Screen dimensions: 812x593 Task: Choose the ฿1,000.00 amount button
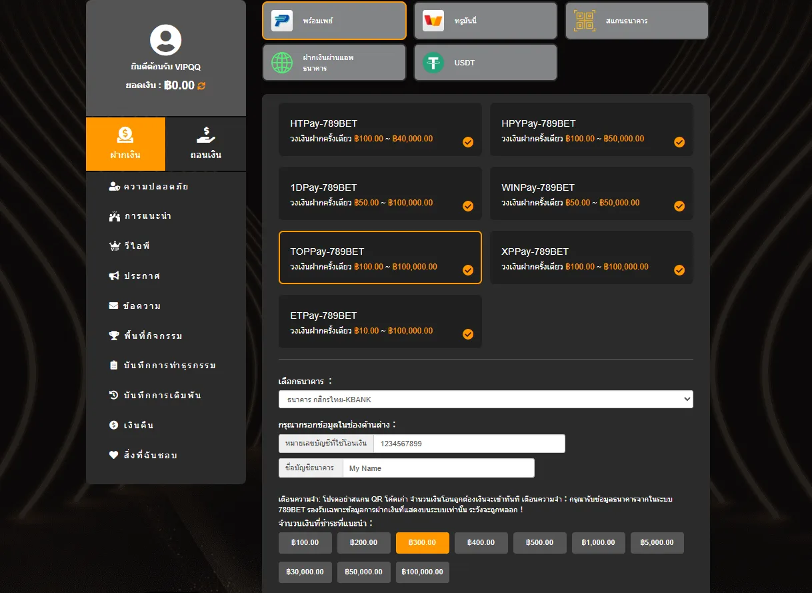click(x=599, y=543)
